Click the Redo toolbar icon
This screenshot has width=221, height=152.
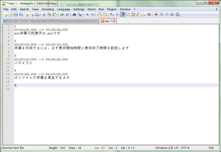coord(67,14)
